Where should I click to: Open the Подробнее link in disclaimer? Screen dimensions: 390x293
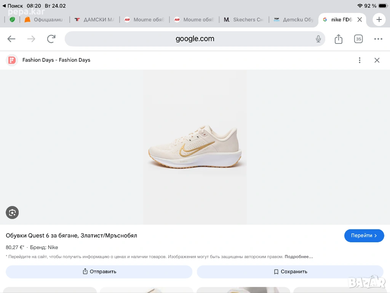click(299, 257)
